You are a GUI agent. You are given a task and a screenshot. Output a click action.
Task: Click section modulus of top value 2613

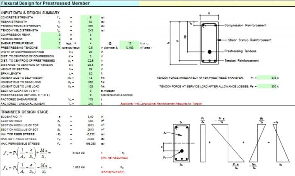[x=91, y=125]
